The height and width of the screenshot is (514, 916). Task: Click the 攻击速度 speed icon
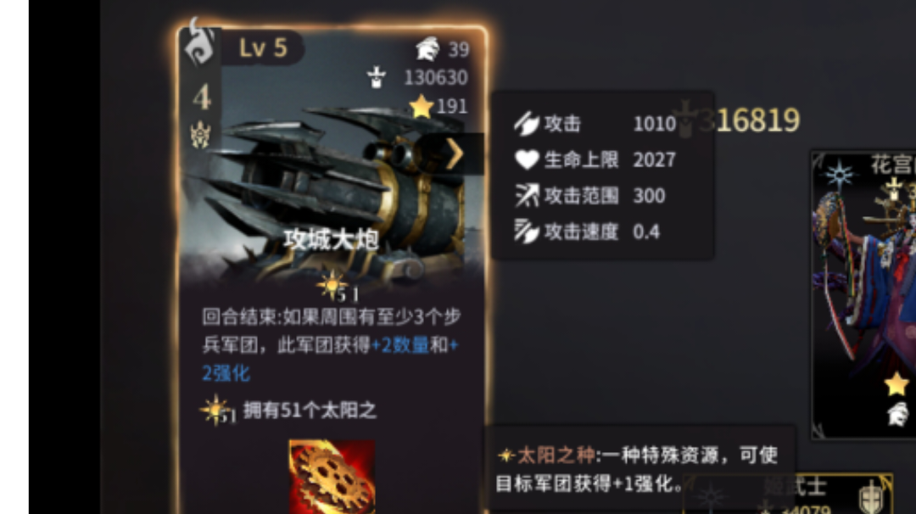point(527,232)
